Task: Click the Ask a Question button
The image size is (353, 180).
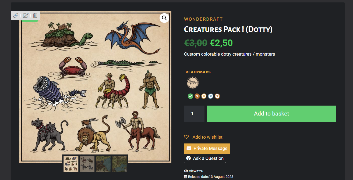Action: pos(205,159)
